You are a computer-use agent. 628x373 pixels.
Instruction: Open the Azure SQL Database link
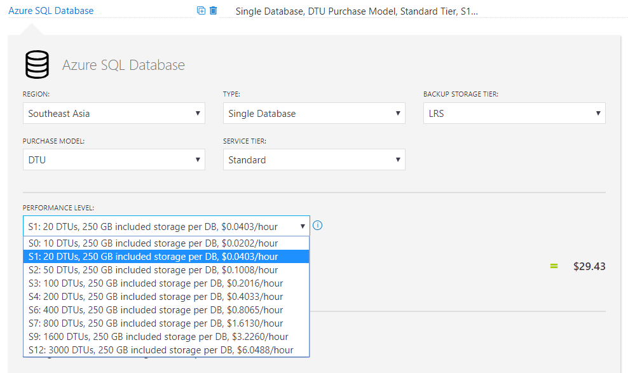51,11
